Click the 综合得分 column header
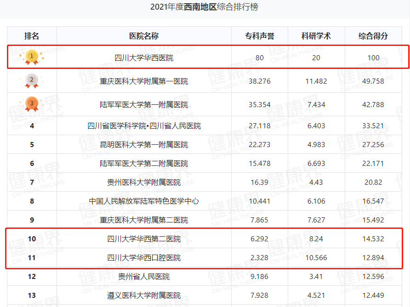The height and width of the screenshot is (307, 410). click(x=373, y=36)
